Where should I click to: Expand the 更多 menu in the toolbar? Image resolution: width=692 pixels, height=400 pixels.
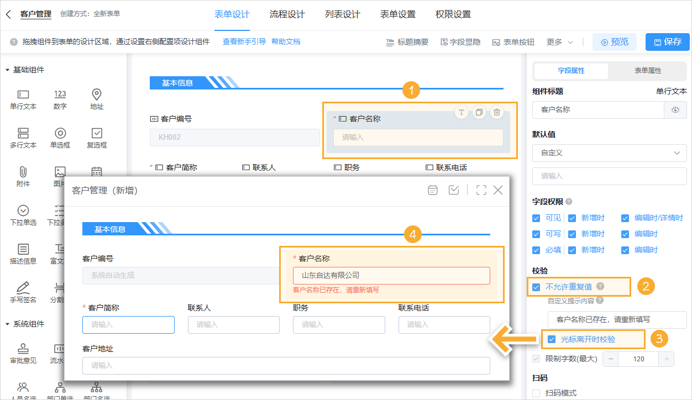click(x=558, y=41)
